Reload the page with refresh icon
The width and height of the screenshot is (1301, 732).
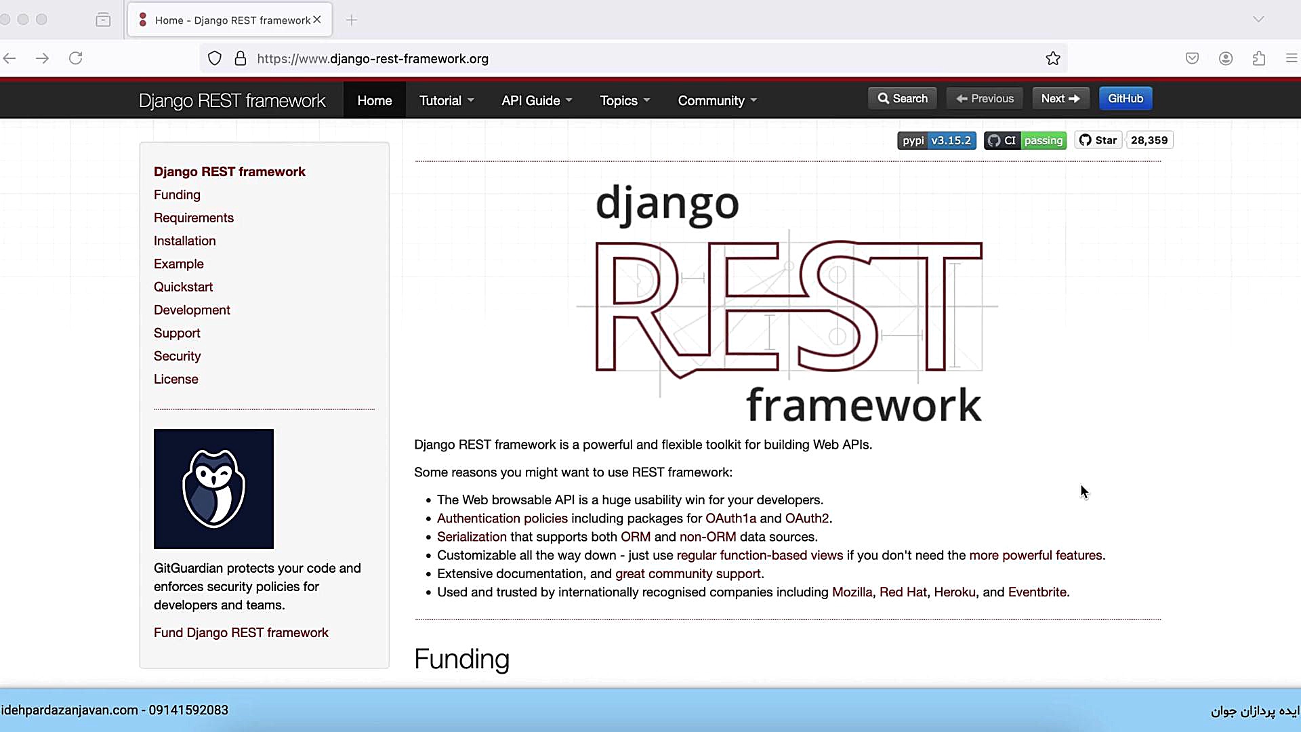click(76, 58)
